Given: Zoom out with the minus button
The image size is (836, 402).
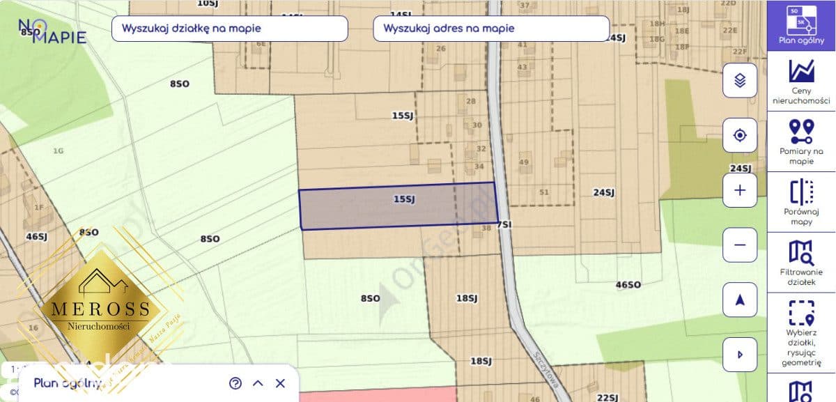Looking at the screenshot, I should pos(740,245).
